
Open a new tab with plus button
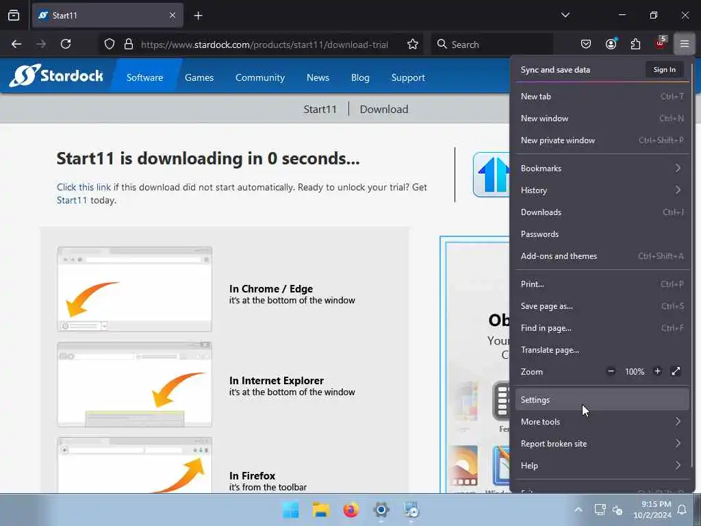click(x=198, y=16)
